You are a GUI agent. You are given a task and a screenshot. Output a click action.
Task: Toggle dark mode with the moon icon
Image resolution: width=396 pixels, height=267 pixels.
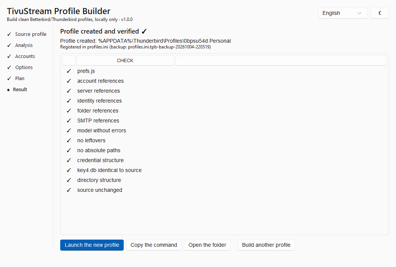380,13
